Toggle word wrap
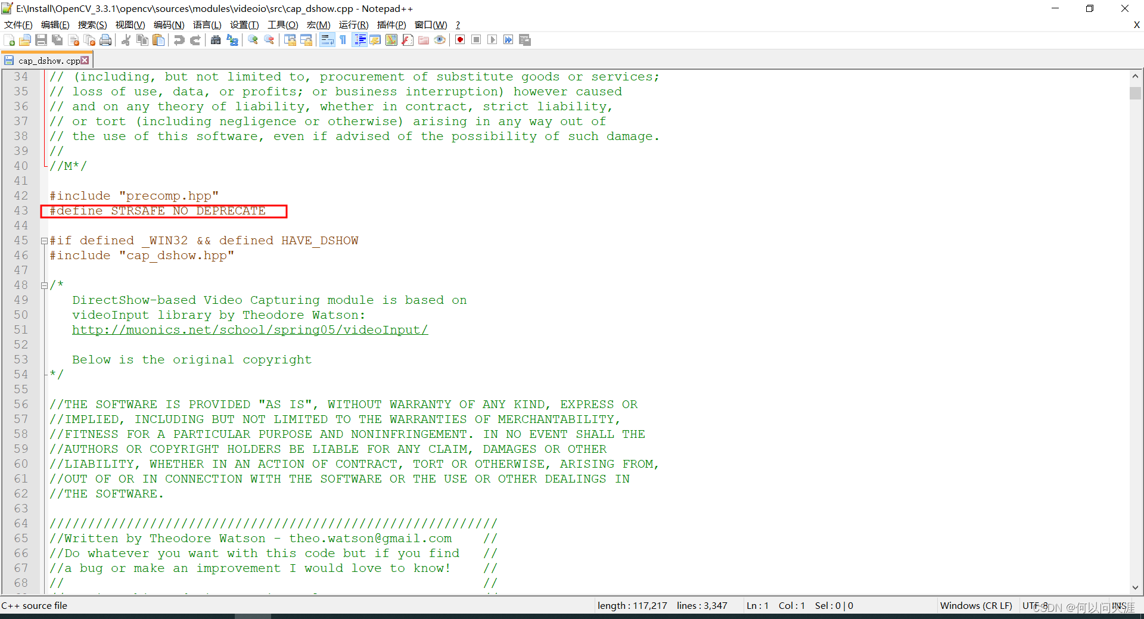 (x=327, y=40)
